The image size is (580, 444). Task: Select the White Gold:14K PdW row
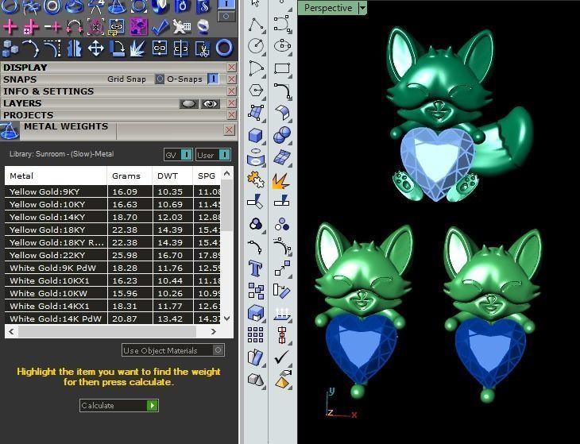[113, 319]
